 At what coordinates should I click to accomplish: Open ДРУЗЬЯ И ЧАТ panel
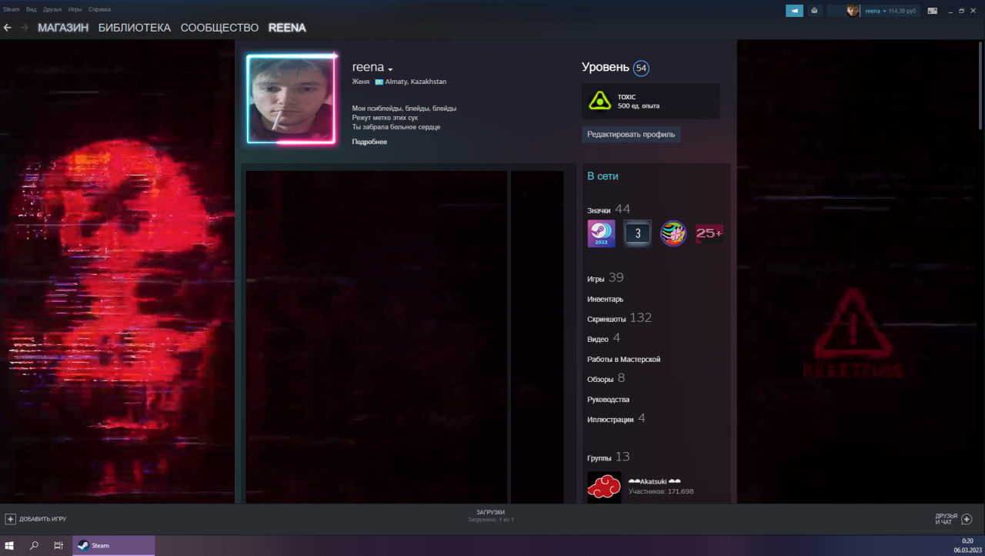(953, 519)
